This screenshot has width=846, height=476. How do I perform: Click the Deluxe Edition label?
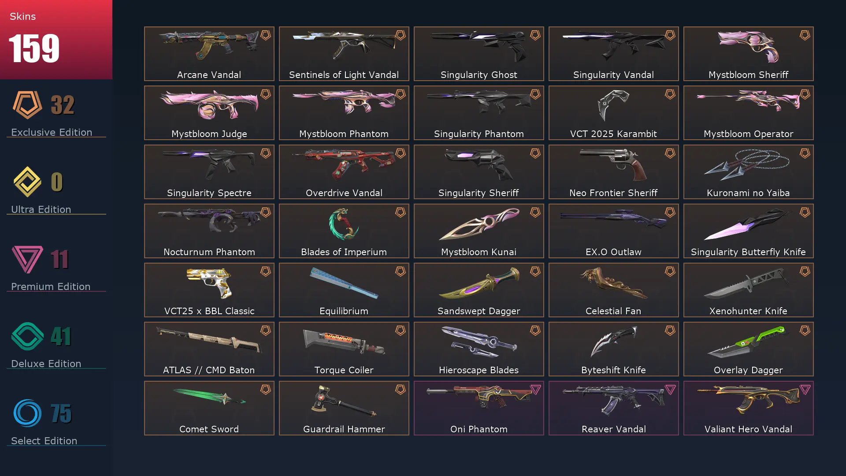[46, 364]
